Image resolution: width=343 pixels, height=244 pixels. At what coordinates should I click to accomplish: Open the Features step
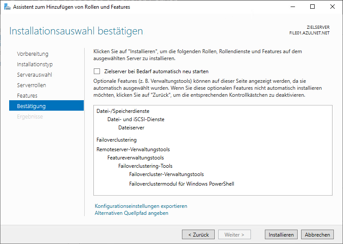point(27,96)
